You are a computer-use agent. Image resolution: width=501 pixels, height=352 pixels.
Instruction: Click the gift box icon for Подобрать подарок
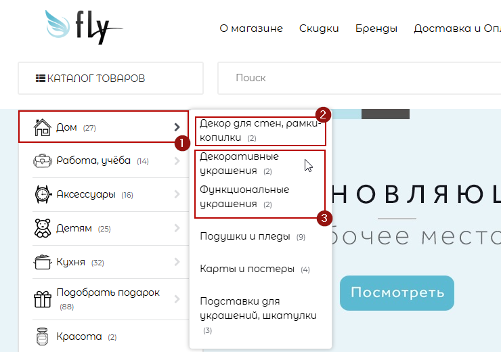point(43,298)
